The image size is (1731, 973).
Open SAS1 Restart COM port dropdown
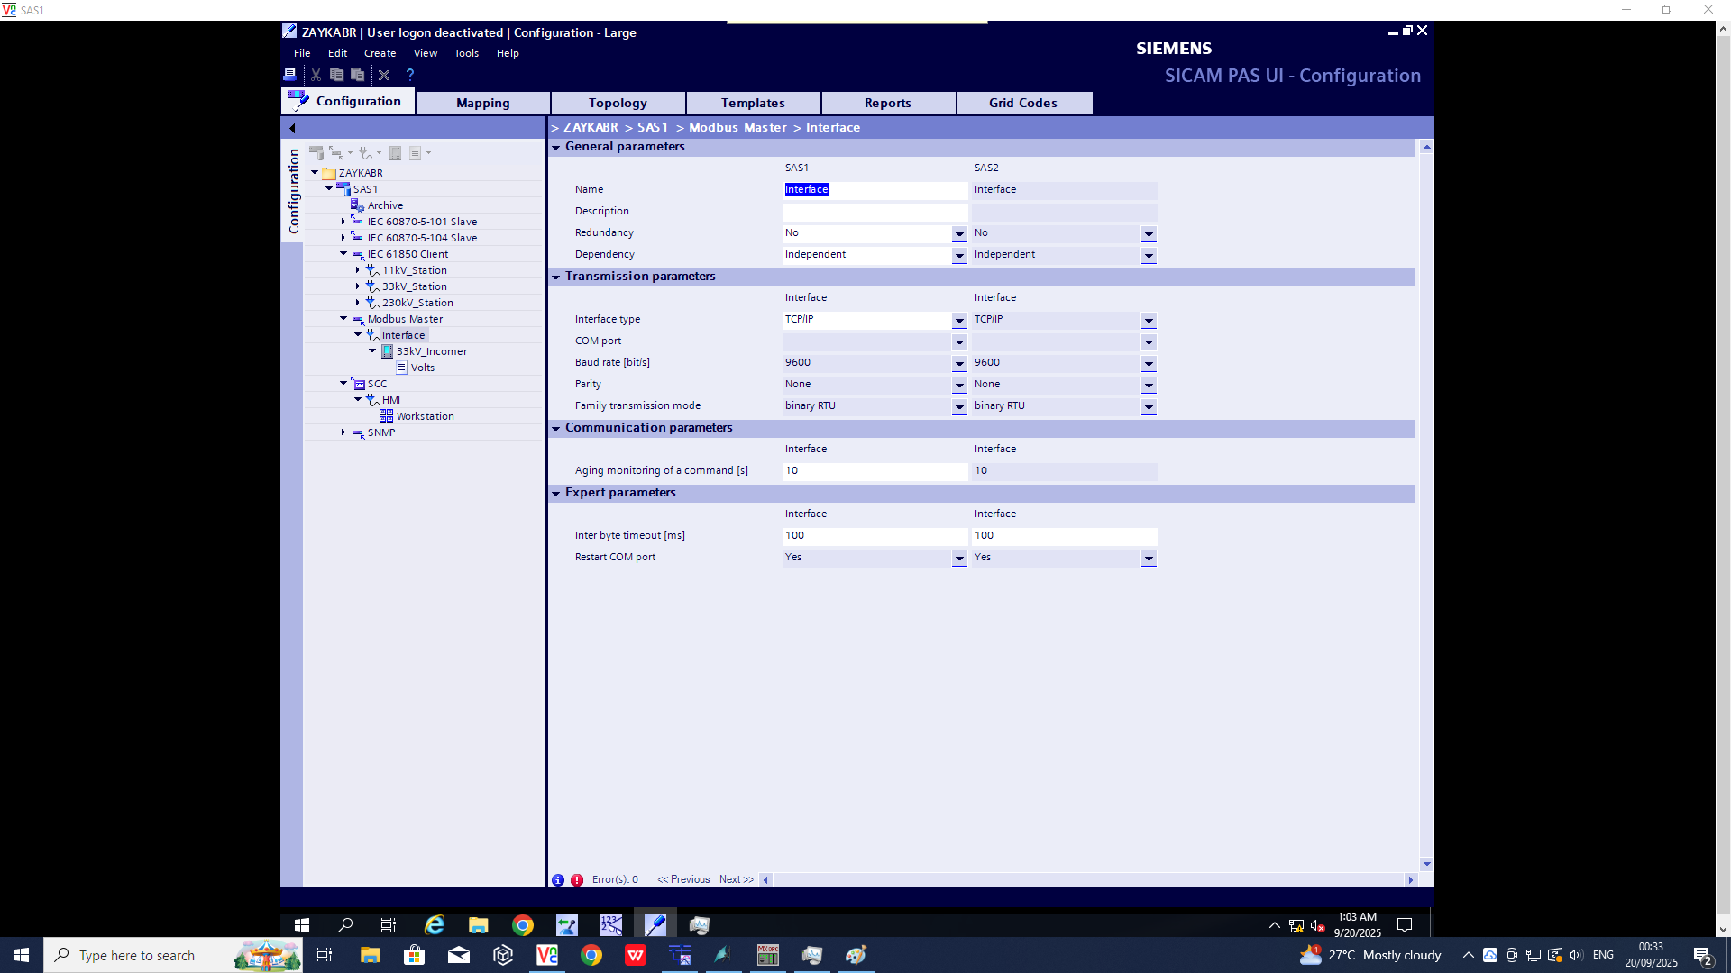click(959, 559)
